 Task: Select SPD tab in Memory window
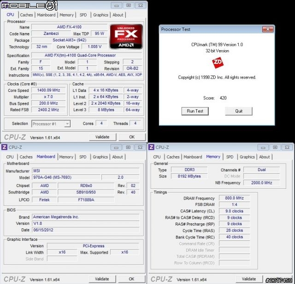pos(230,157)
